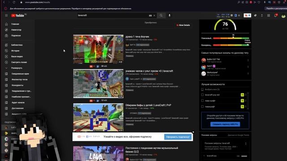Open thumbnail of драка 1 теча йоучик video
This screenshot has width=287, height=161.
pos(98,49)
